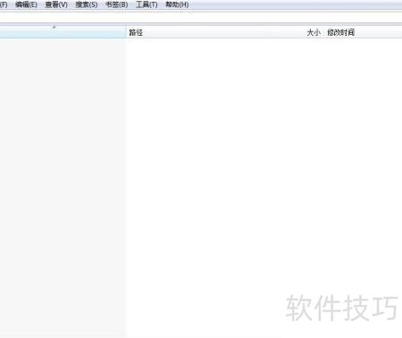Screen dimensions: 402x338
Task: Click the 软件技巧 watermark text
Action: pos(342,308)
